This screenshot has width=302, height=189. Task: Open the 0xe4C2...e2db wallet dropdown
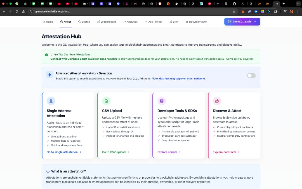(242, 22)
